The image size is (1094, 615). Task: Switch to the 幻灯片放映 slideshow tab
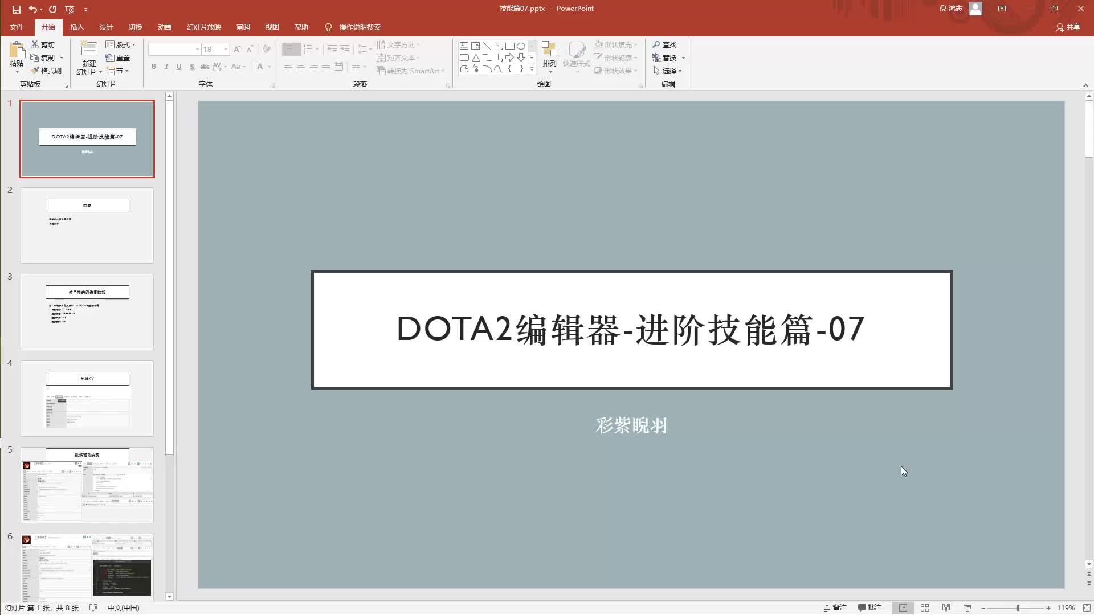203,27
